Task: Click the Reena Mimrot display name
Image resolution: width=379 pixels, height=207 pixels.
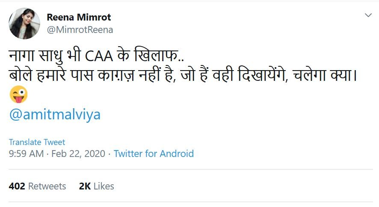Action: pyautogui.click(x=79, y=18)
